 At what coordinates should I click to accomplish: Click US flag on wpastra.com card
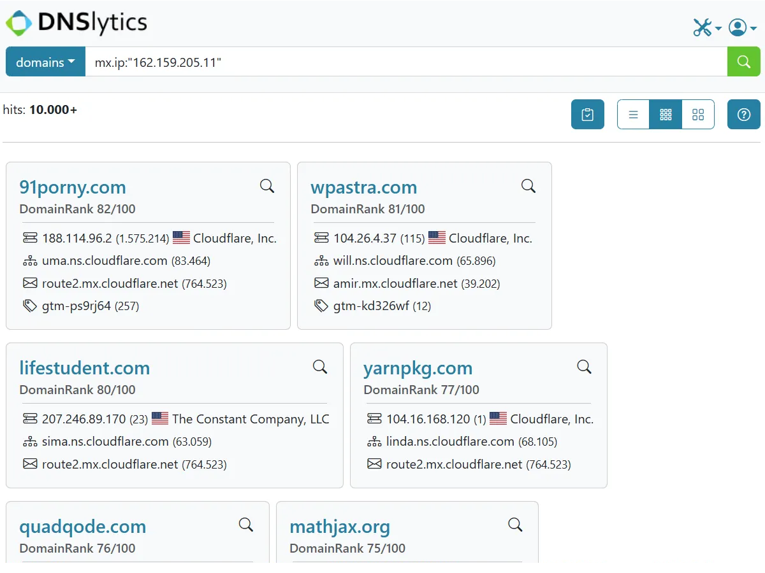pyautogui.click(x=437, y=238)
